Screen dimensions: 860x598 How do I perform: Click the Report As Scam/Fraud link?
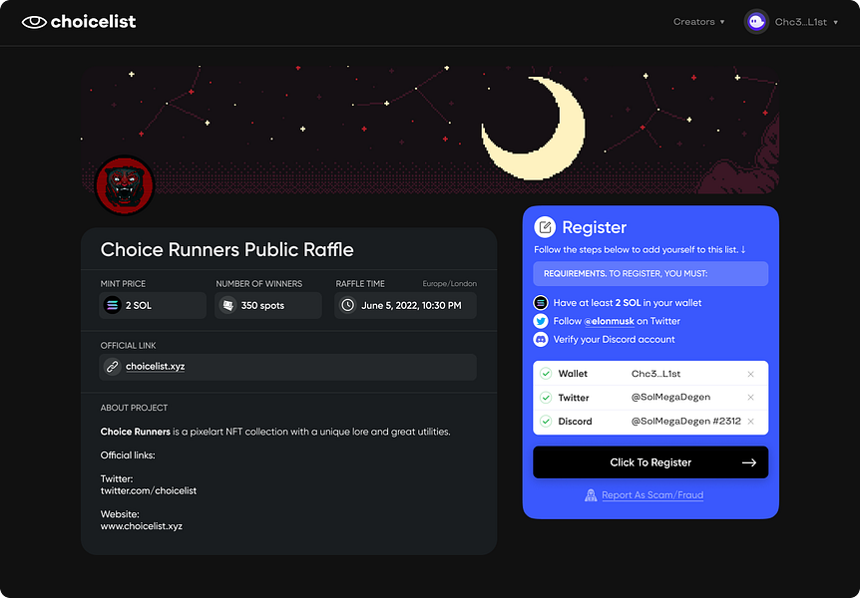[x=652, y=495]
